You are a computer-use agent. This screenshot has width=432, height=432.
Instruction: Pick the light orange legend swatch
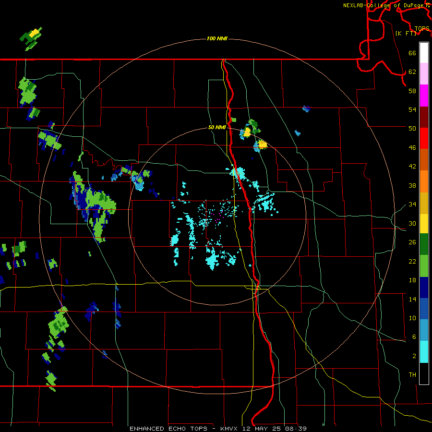pos(424,181)
